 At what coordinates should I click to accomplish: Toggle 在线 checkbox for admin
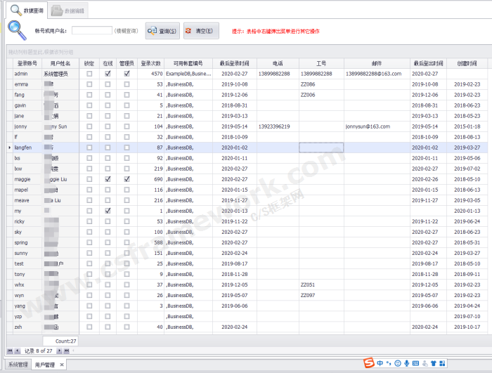(x=108, y=74)
